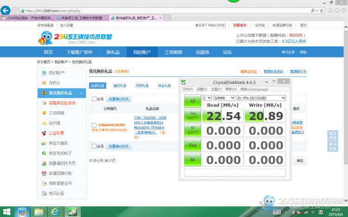Click the CrystalDiskMark title bar app icon
Screen dimensions: 348x217
[183, 83]
